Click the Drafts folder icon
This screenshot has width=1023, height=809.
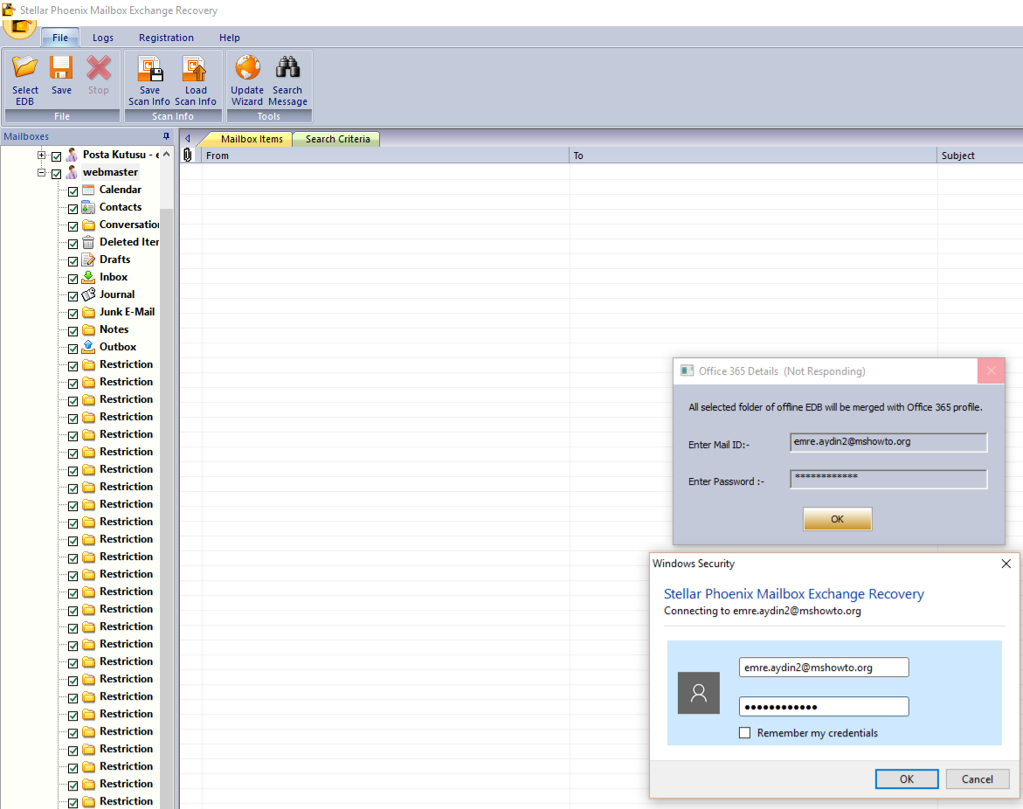click(x=89, y=259)
